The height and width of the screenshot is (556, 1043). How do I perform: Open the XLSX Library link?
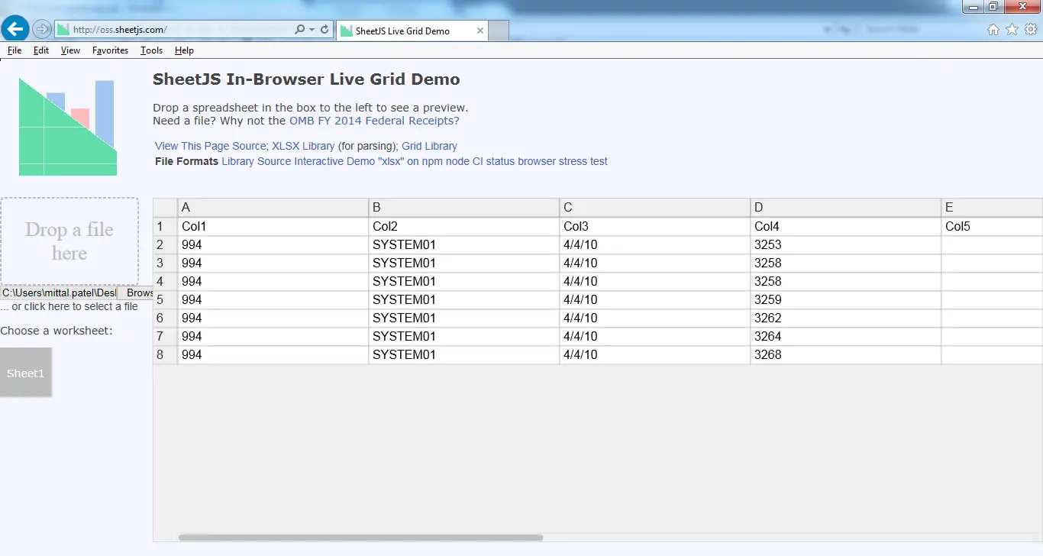coord(303,146)
